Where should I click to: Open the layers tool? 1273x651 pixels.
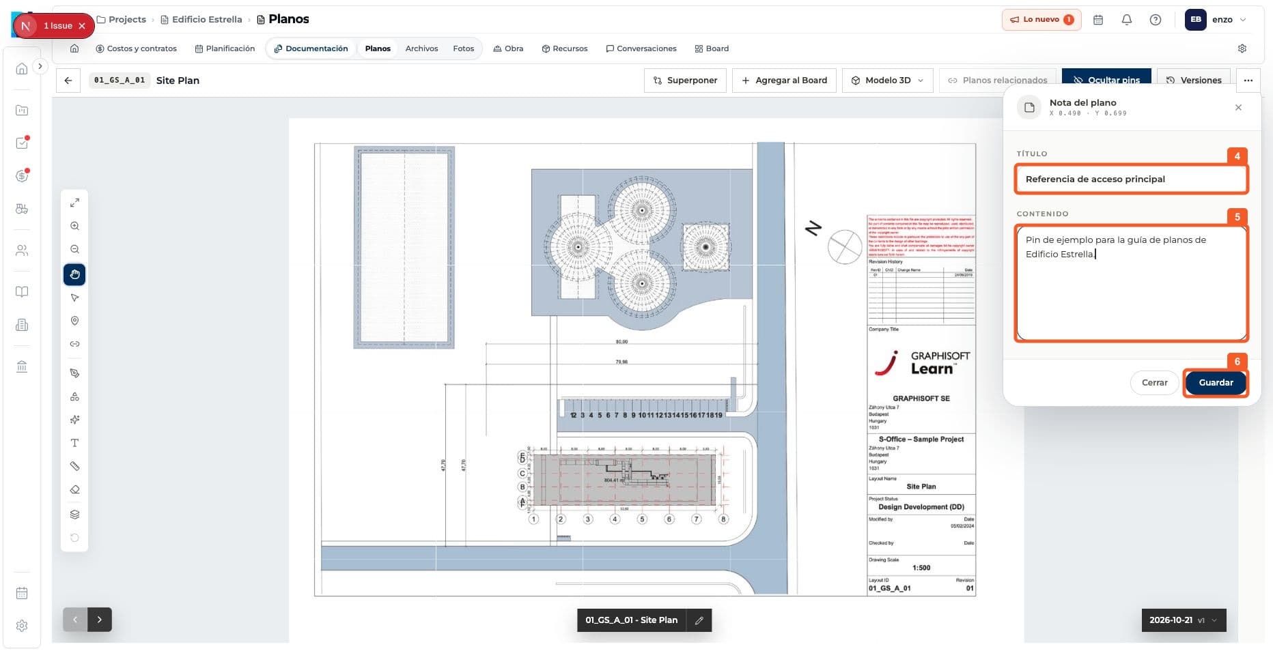(x=74, y=515)
